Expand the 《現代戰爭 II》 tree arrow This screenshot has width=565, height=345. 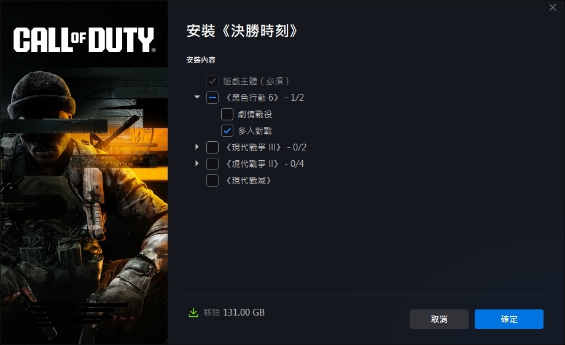[x=197, y=163]
